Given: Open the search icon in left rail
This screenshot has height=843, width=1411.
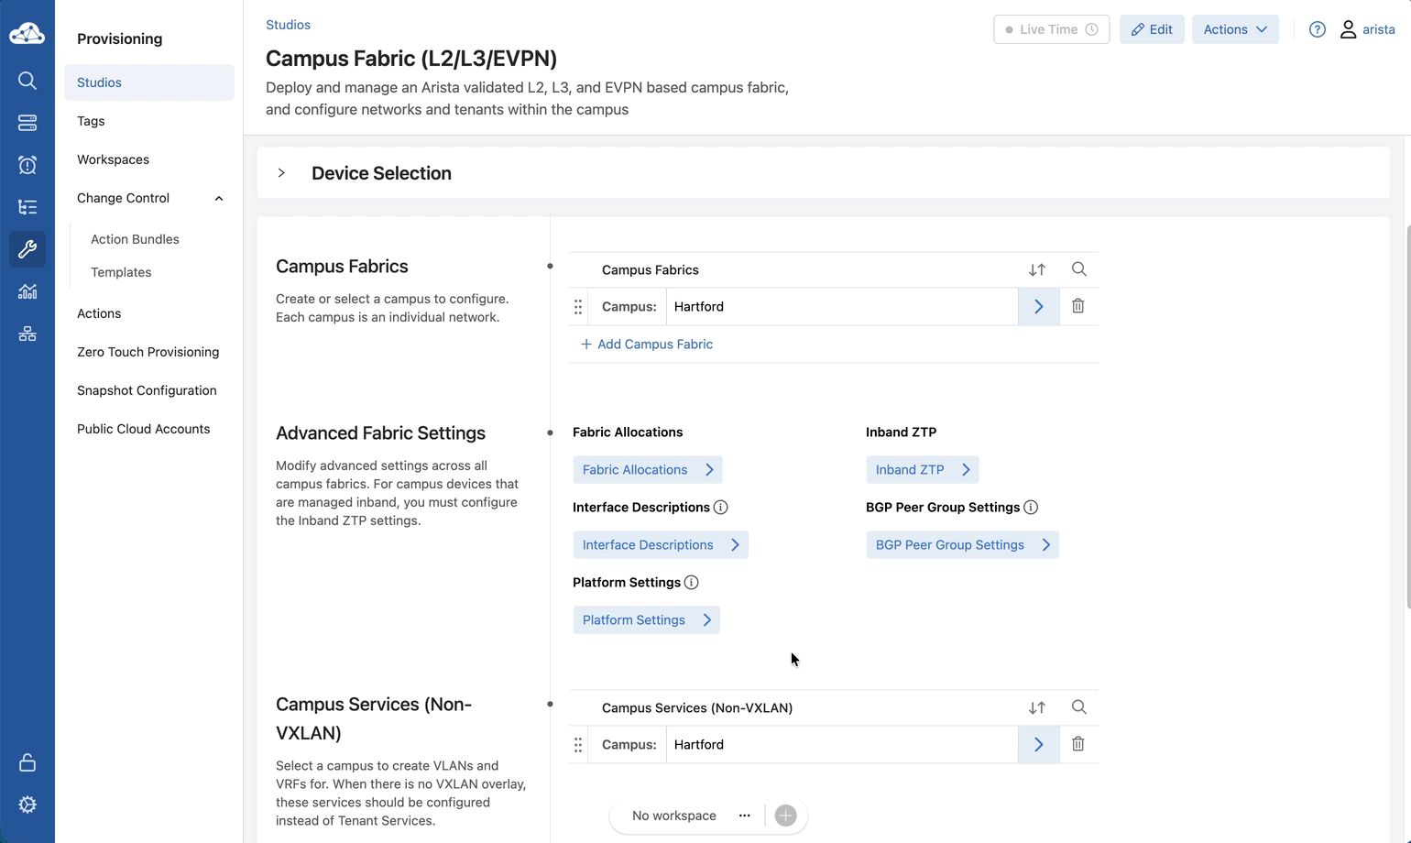Looking at the screenshot, I should [27, 81].
